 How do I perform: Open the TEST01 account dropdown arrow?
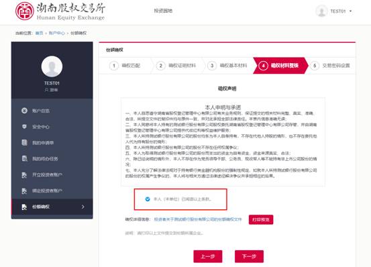[350, 11]
